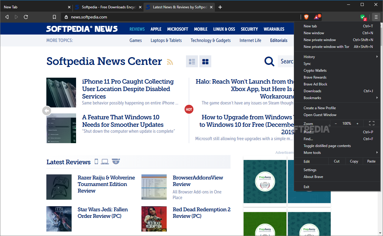
Task: Switch to list view layout icon
Action: point(192,62)
